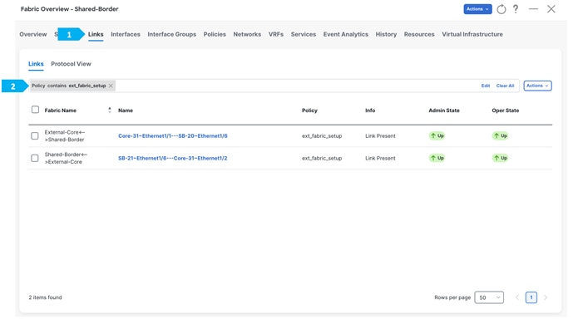This screenshot has height=324, width=578.
Task: Go to the previous page arrow
Action: click(x=517, y=297)
